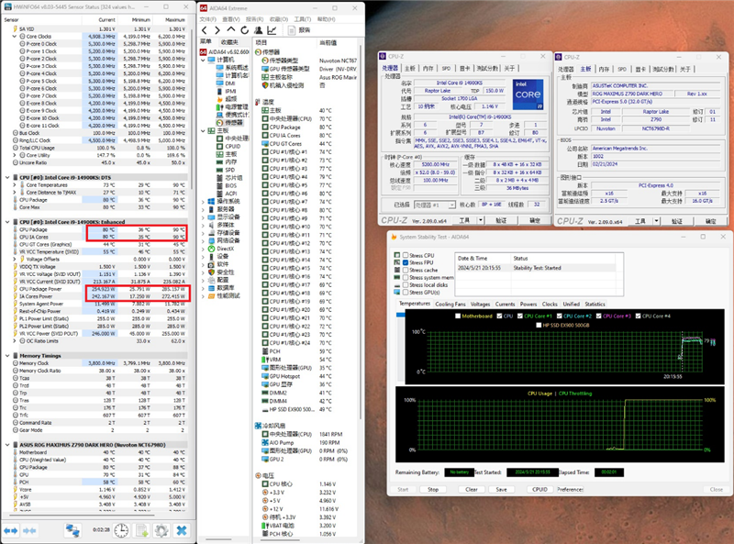This screenshot has height=544, width=734.
Task: Select DirectX node in AIDA64 tree
Action: click(221, 249)
